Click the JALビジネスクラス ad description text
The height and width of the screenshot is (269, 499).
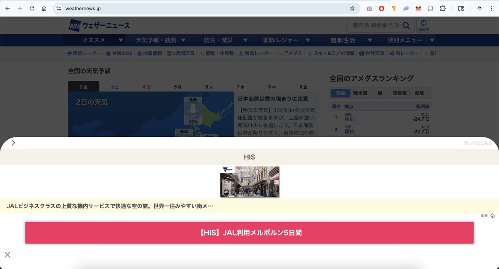pos(110,206)
